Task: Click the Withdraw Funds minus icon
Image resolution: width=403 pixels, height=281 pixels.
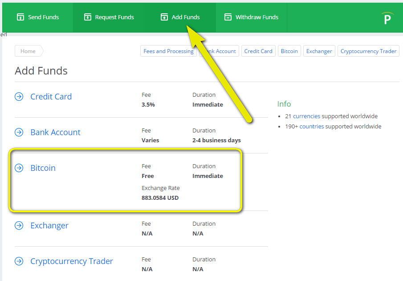Action: [228, 17]
